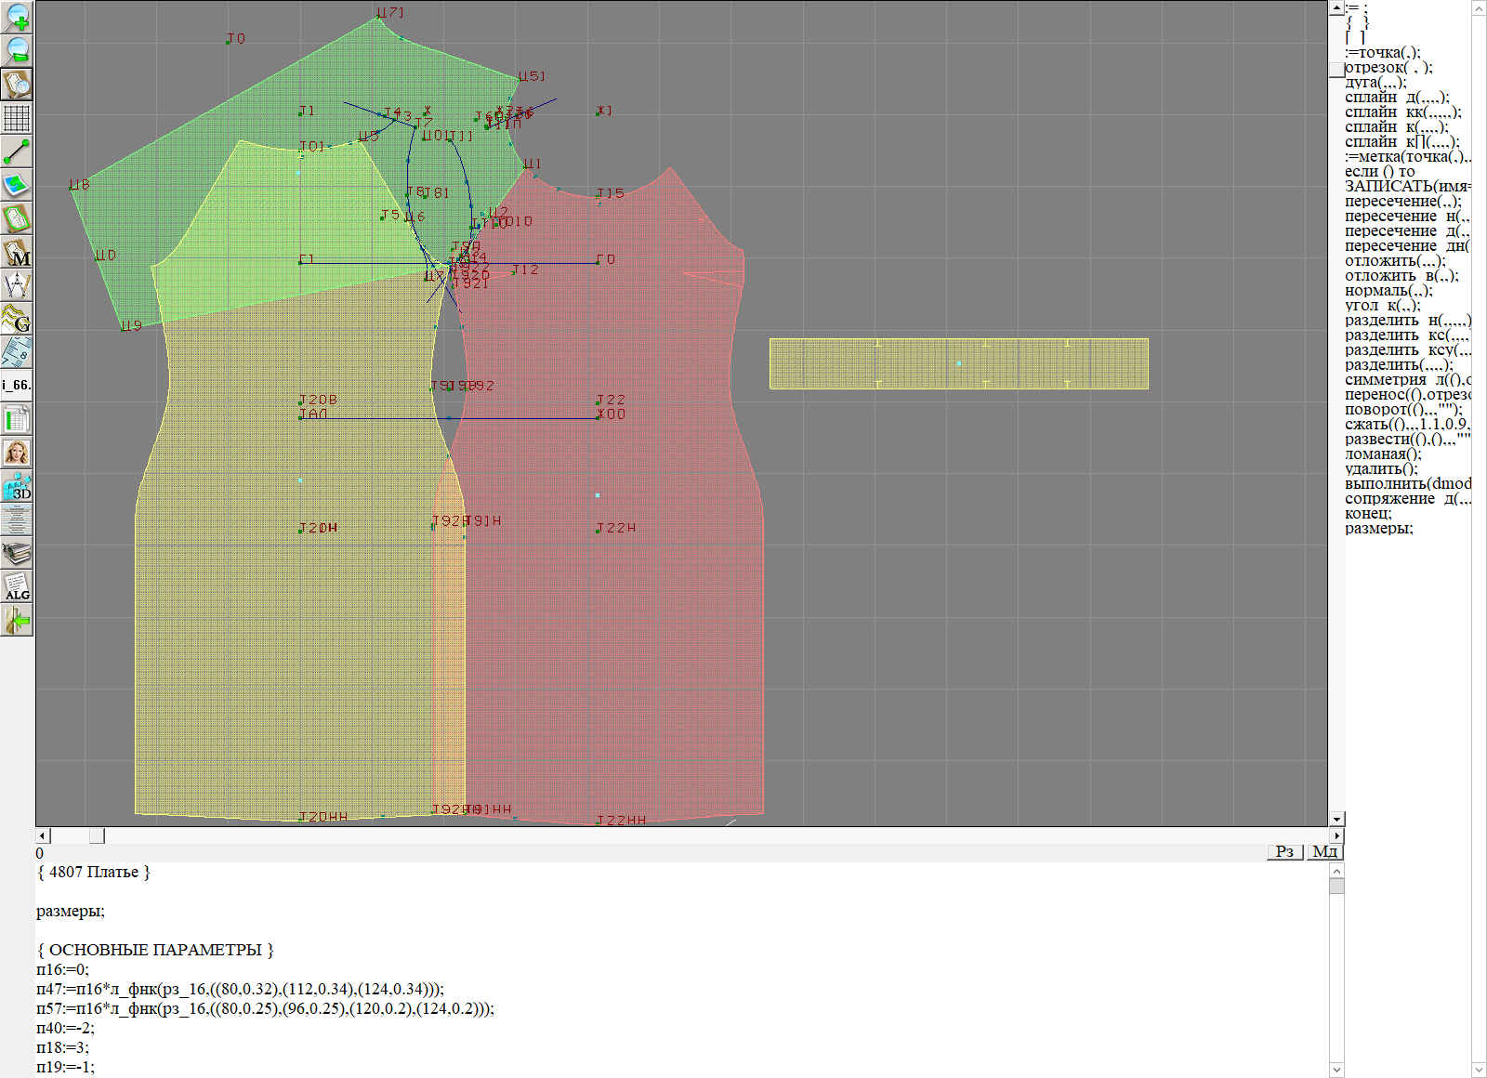Screen dimensions: 1487x1078
Task: Select 'удалить();' from the operator list
Action: [1381, 469]
